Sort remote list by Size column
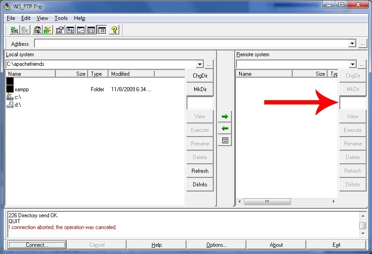 click(310, 74)
